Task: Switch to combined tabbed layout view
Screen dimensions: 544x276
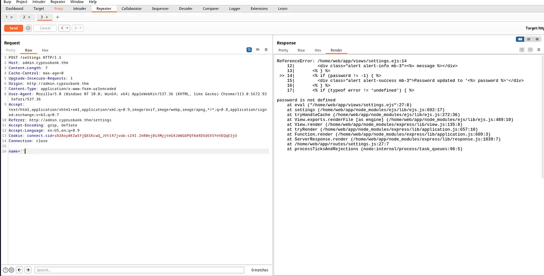Action: (x=537, y=39)
